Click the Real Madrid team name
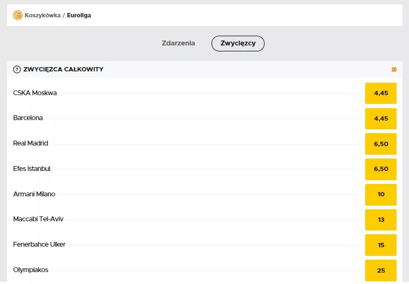 click(30, 143)
